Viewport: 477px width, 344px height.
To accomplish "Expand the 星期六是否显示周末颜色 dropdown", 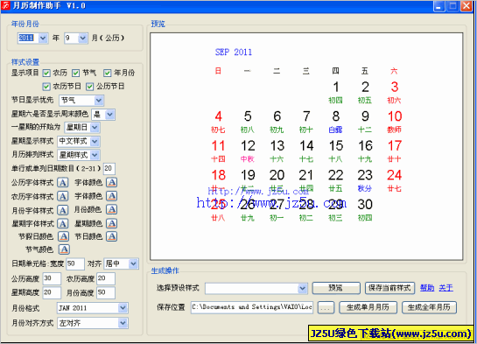I will pyautogui.click(x=109, y=115).
